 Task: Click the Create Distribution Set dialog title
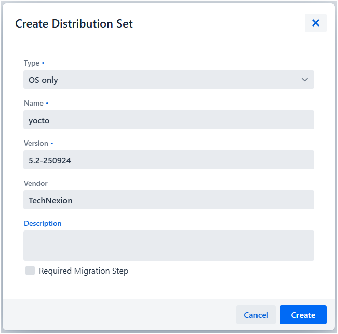(x=74, y=24)
